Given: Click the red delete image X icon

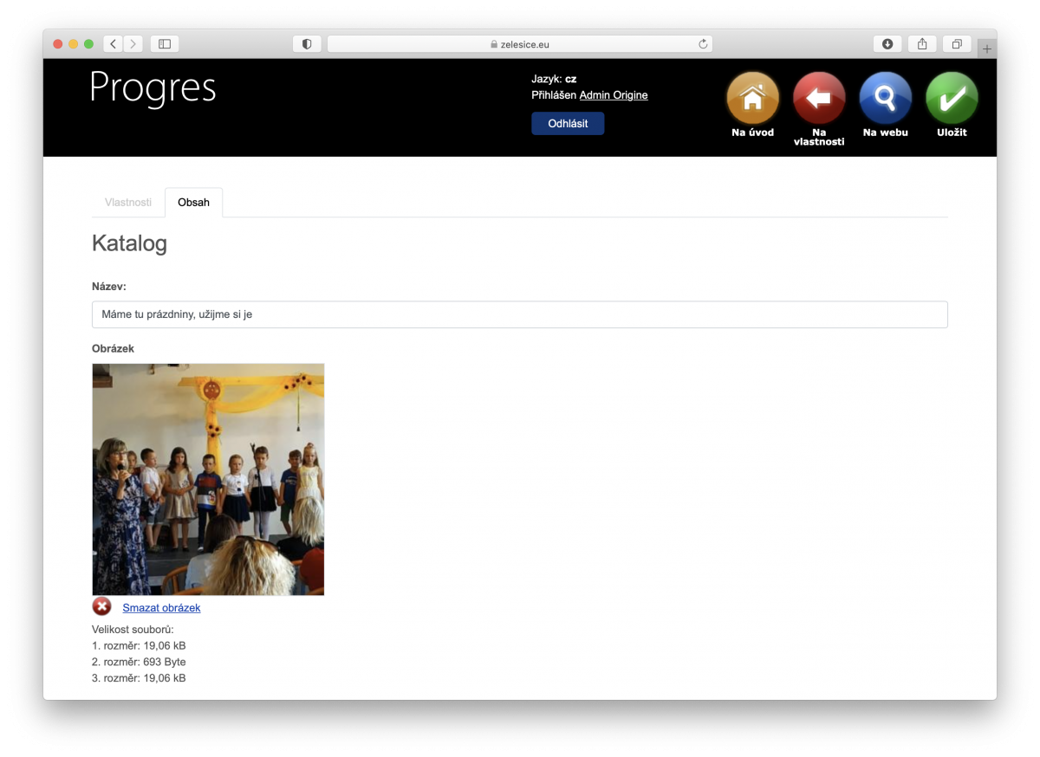Looking at the screenshot, I should point(102,607).
